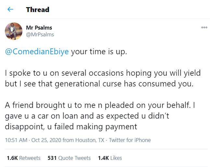The height and width of the screenshot is (167, 210).
Task: View the 1.4K Likes list
Action: pos(110,158)
